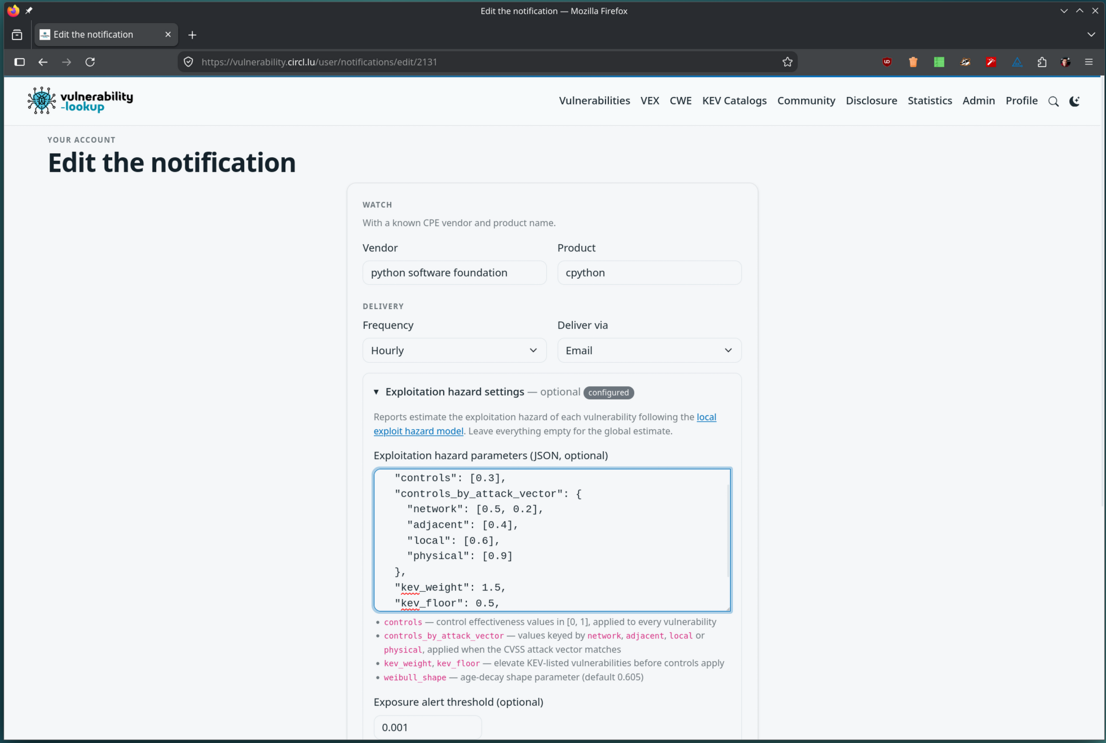Open the Admin menu
The height and width of the screenshot is (743, 1106).
pos(979,100)
